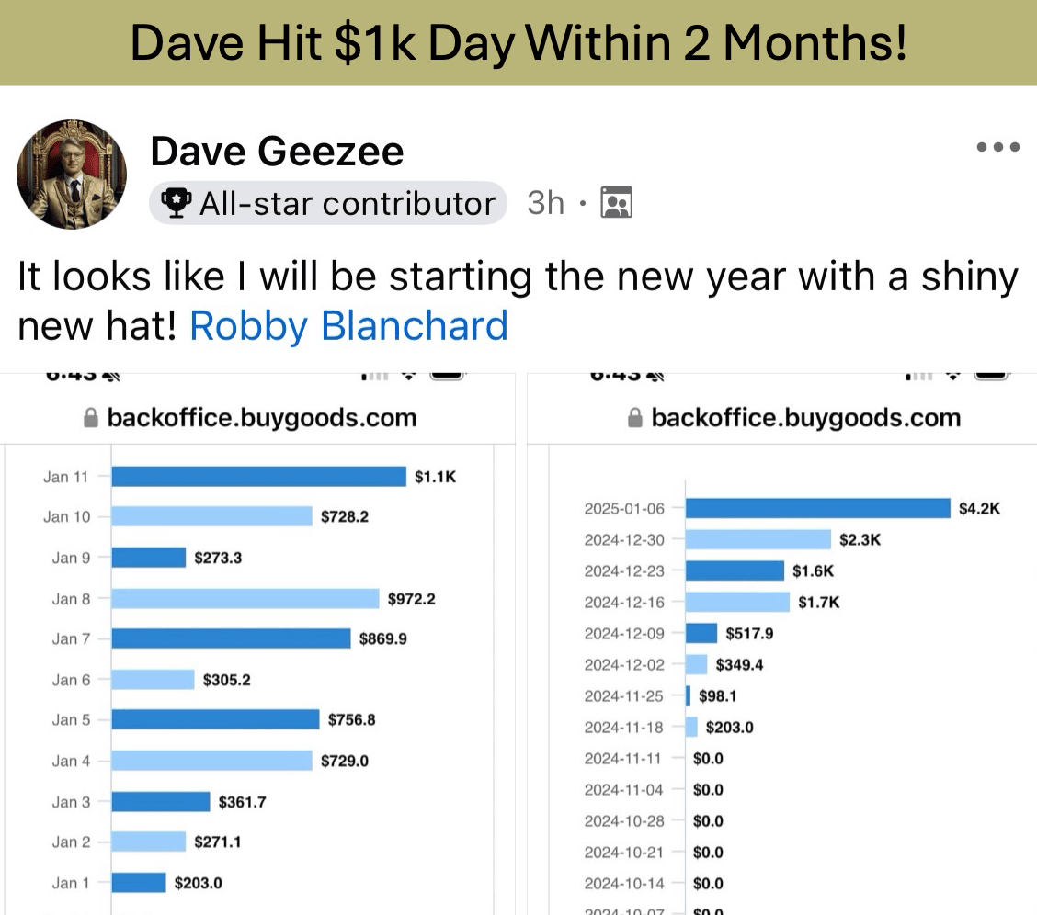Image resolution: width=1037 pixels, height=915 pixels.
Task: Click the lock icon in right address bar
Action: pos(635,417)
